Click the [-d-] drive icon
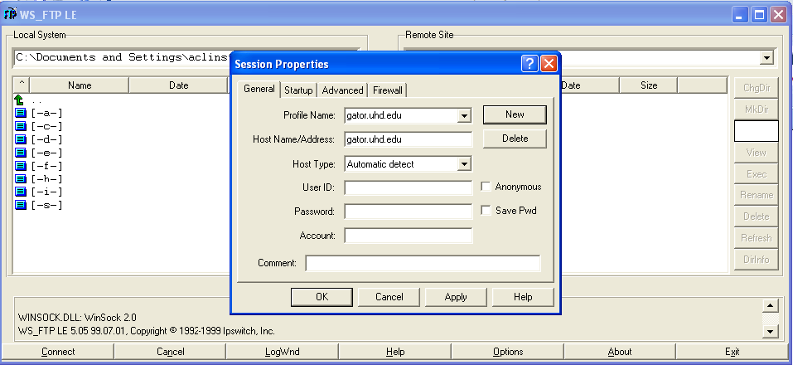Viewport: 793px width, 365px height. coord(21,139)
